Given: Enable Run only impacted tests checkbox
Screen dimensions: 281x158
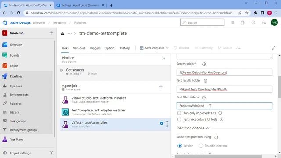Looking at the screenshot, I should tap(179, 113).
